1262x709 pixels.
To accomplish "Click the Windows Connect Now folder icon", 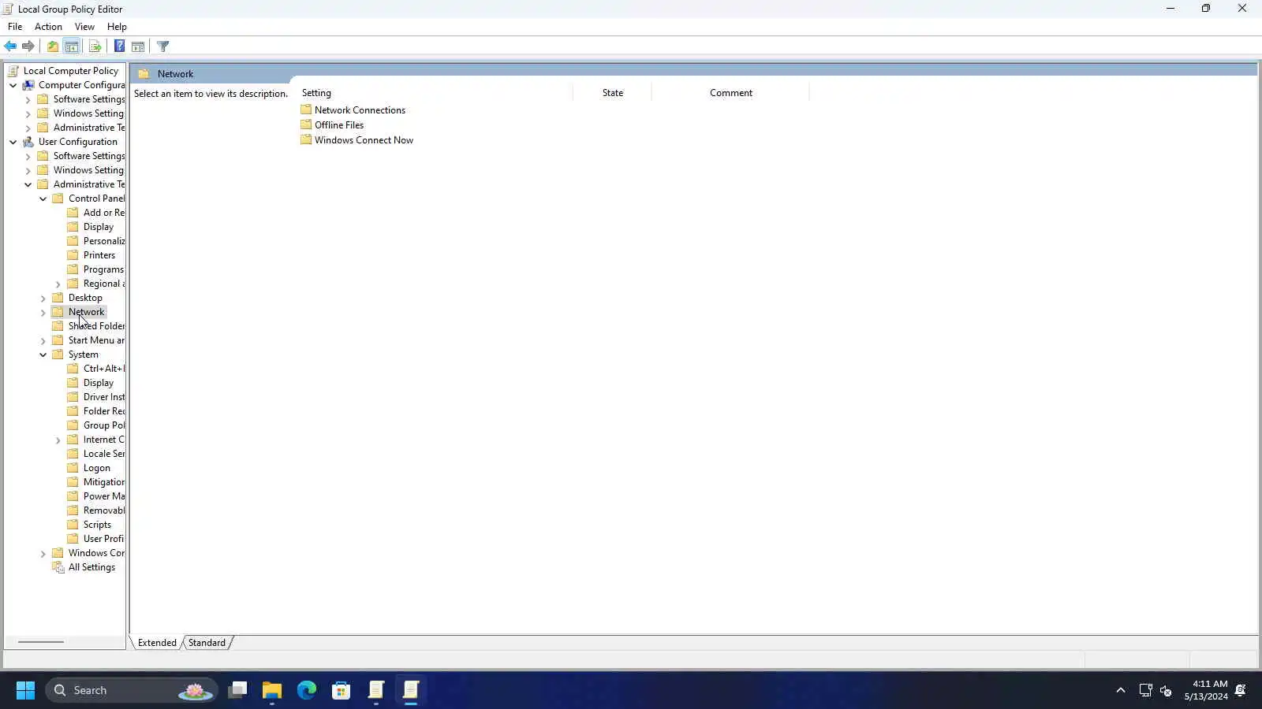I will point(306,139).
